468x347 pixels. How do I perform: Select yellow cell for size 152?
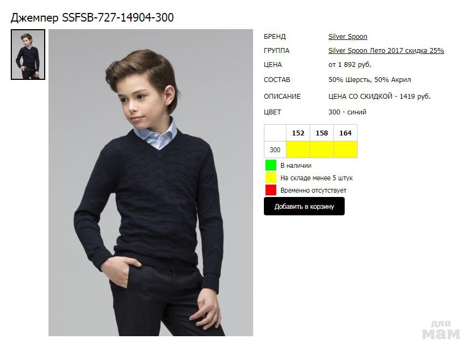pyautogui.click(x=298, y=149)
